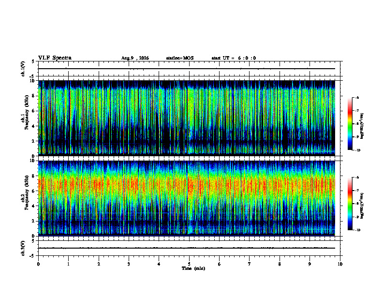The image size is (383, 296).
Task: Click the "station=MOS" label
Action: pyautogui.click(x=180, y=58)
